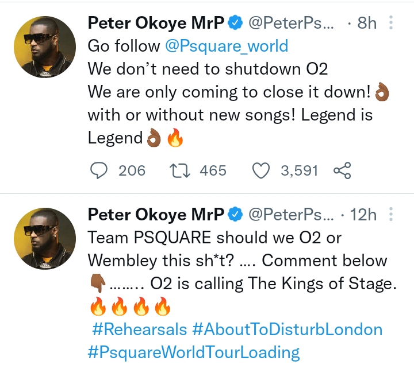Click the Peter Okoye MrP name on the first tweet
The image size is (414, 365).
coord(155,23)
